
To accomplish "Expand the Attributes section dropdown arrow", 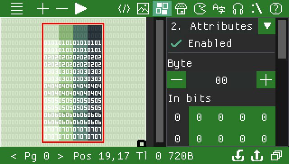I will tap(267, 26).
